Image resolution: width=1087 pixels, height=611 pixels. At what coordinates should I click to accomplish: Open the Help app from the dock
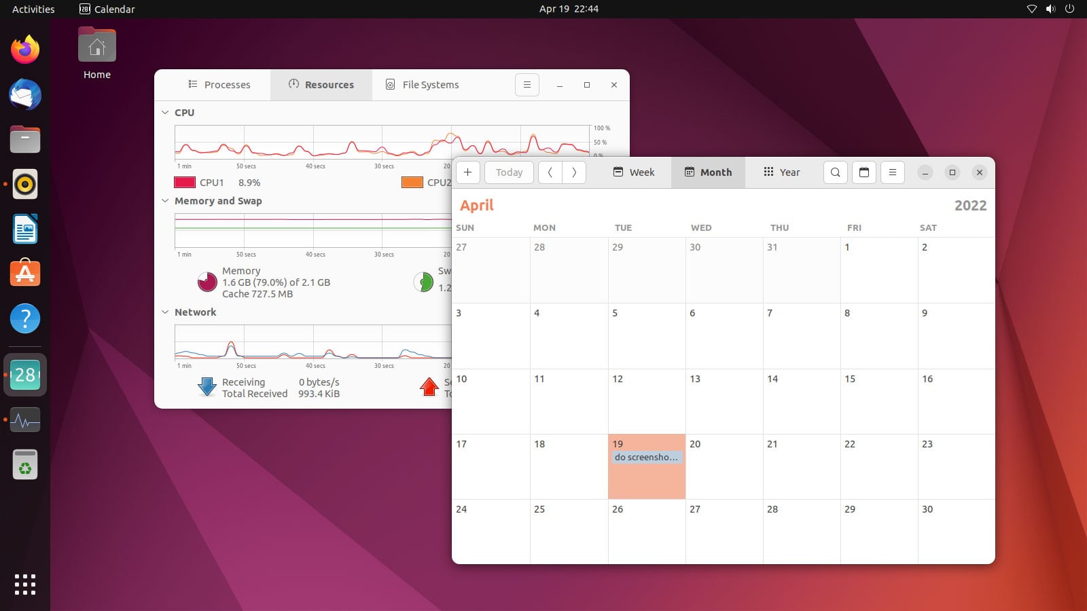point(24,318)
